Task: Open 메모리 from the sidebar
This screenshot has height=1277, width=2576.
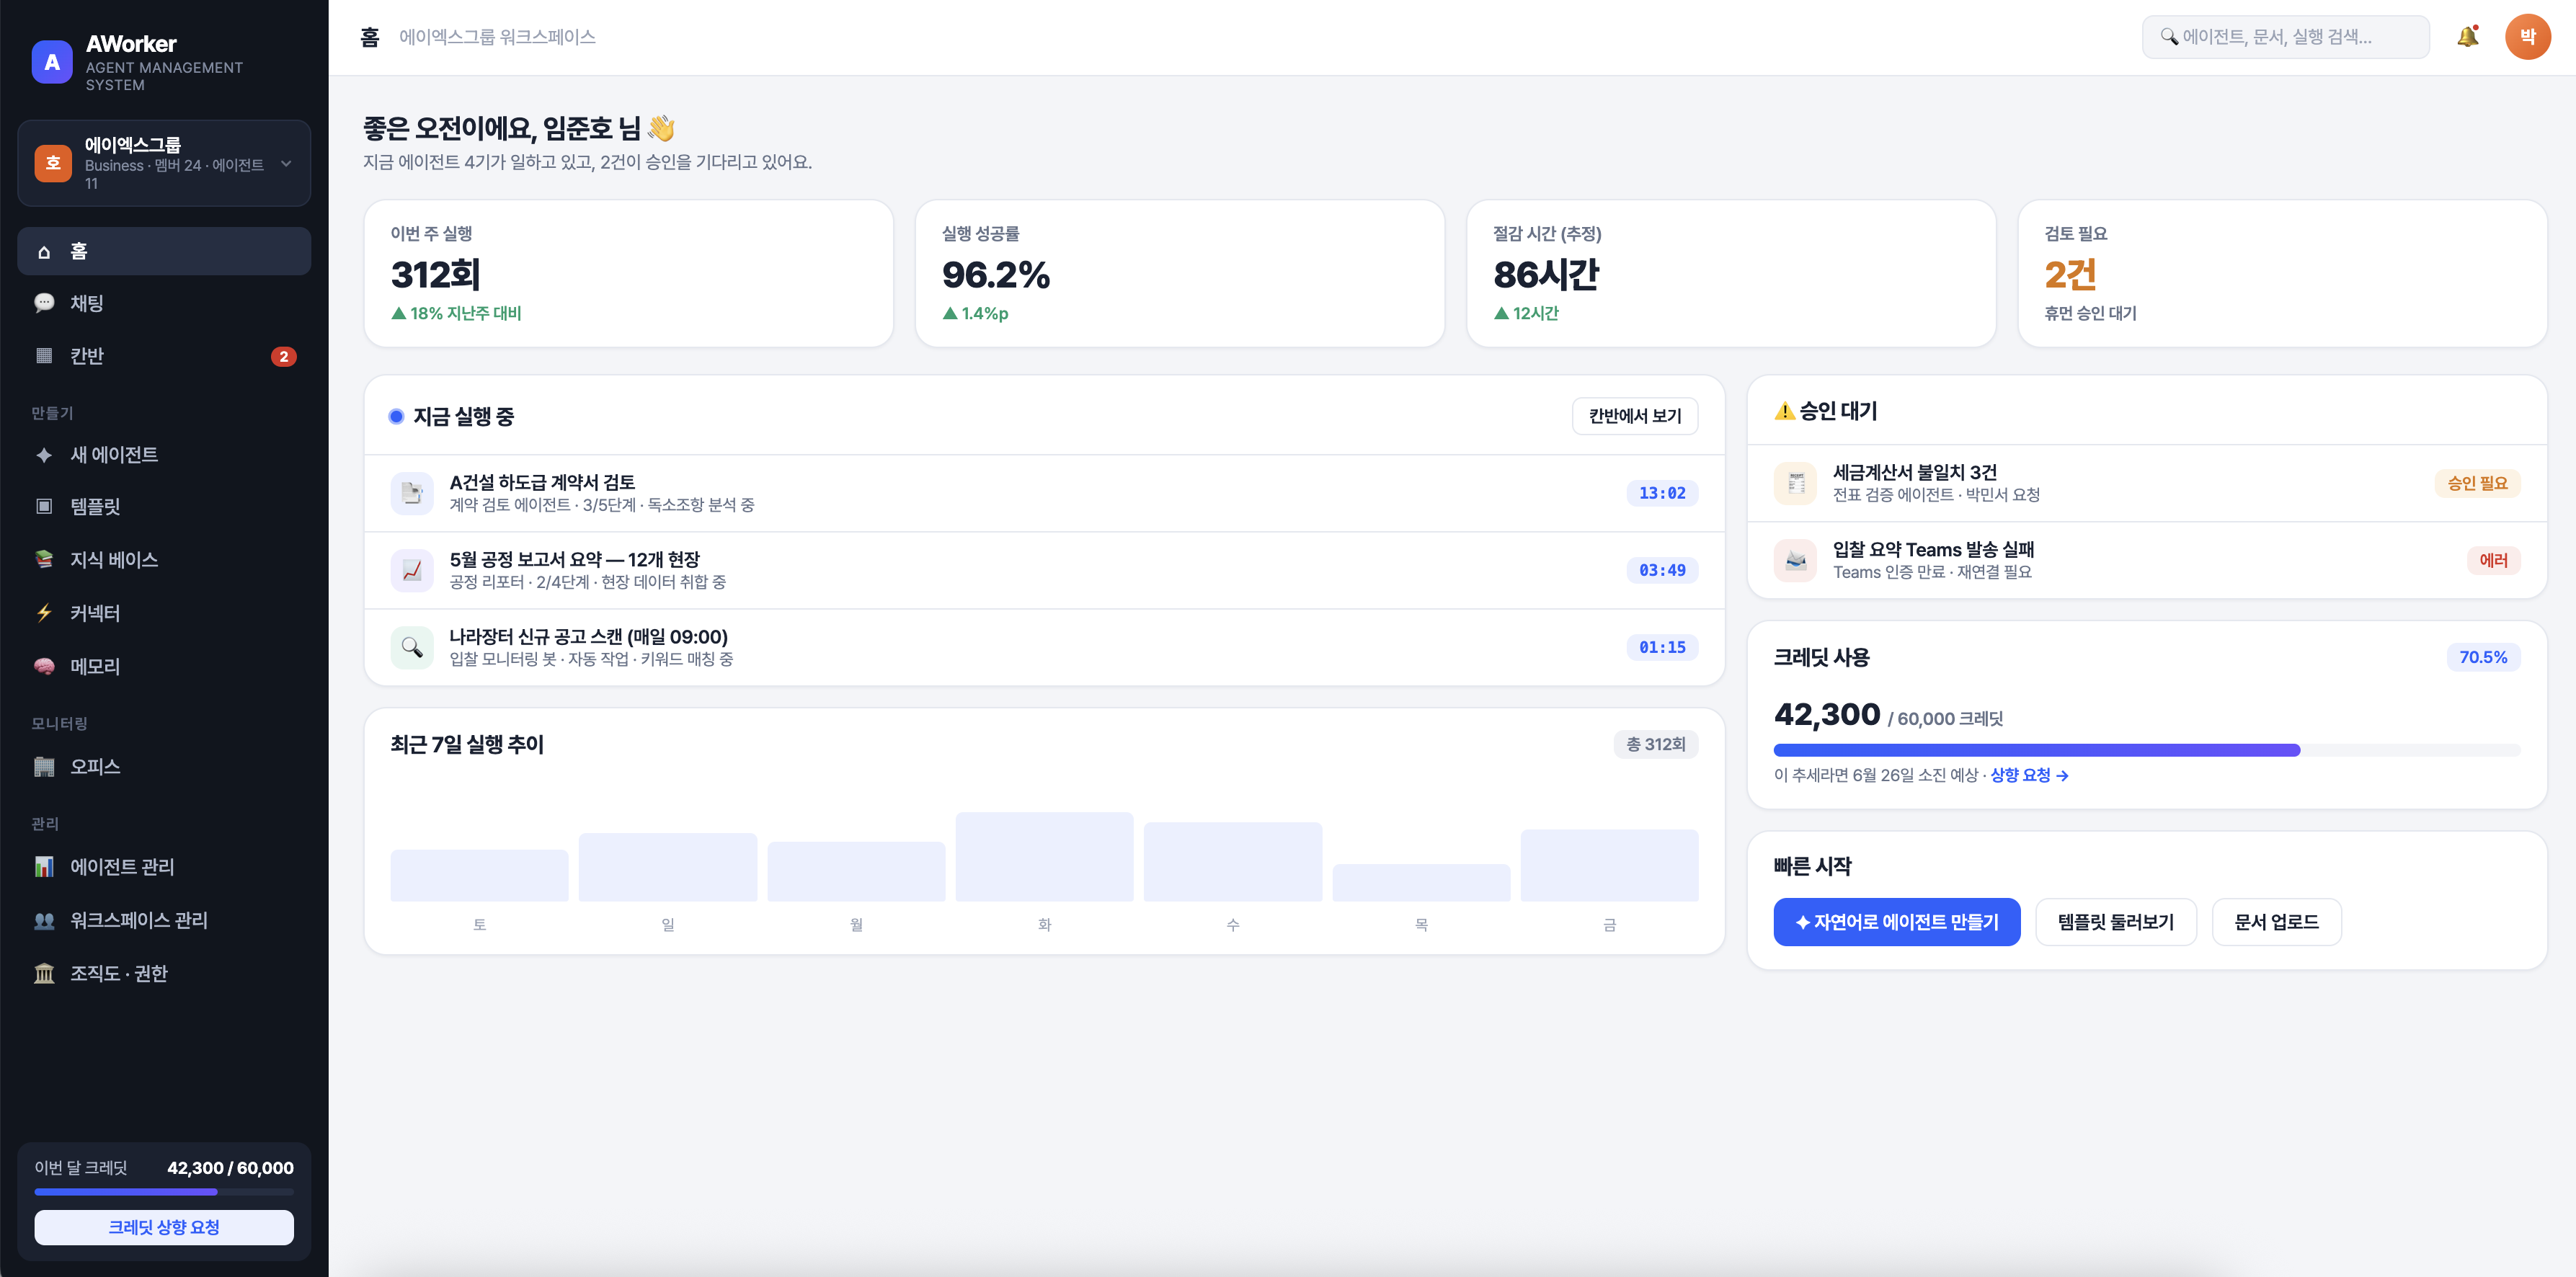Action: (x=164, y=666)
